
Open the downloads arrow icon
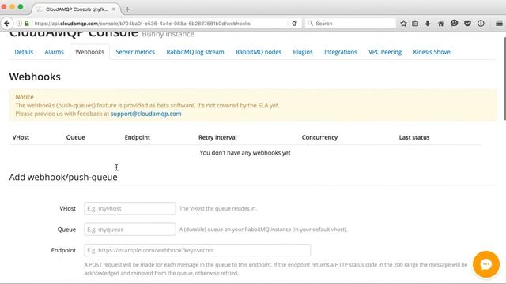tap(428, 24)
